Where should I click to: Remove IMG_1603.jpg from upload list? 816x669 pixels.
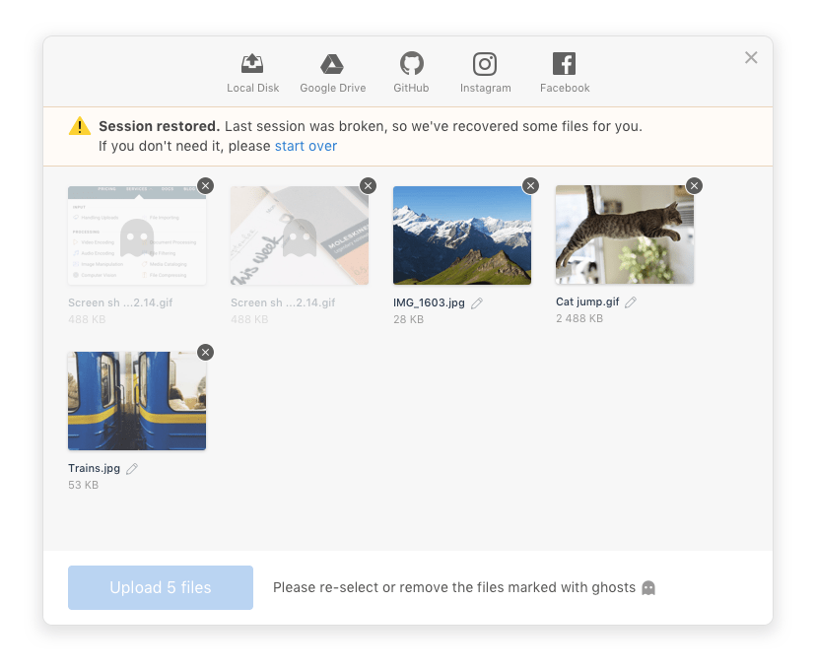[530, 185]
